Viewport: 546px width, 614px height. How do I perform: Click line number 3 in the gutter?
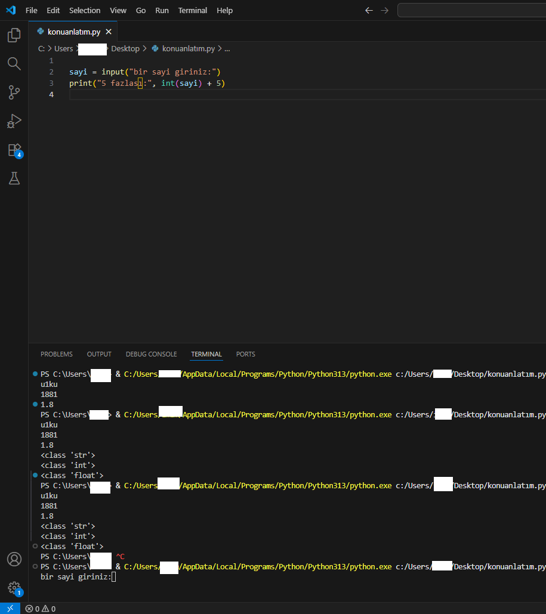pyautogui.click(x=51, y=83)
